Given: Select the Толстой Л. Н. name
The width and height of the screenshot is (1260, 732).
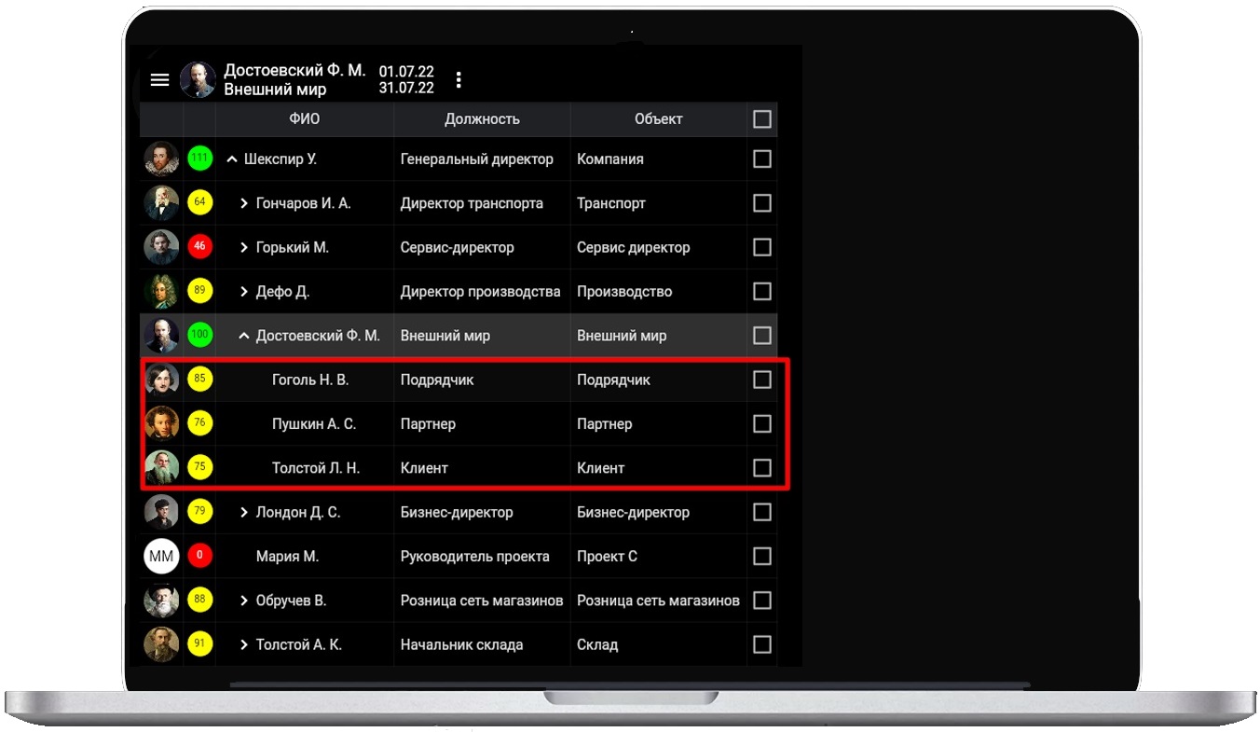Looking at the screenshot, I should click(x=315, y=468).
